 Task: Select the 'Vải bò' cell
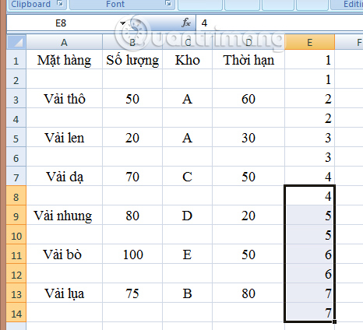(x=64, y=254)
